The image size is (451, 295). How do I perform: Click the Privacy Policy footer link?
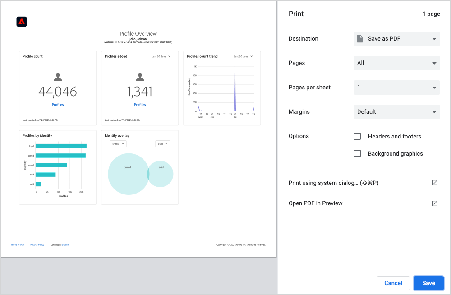37,245
